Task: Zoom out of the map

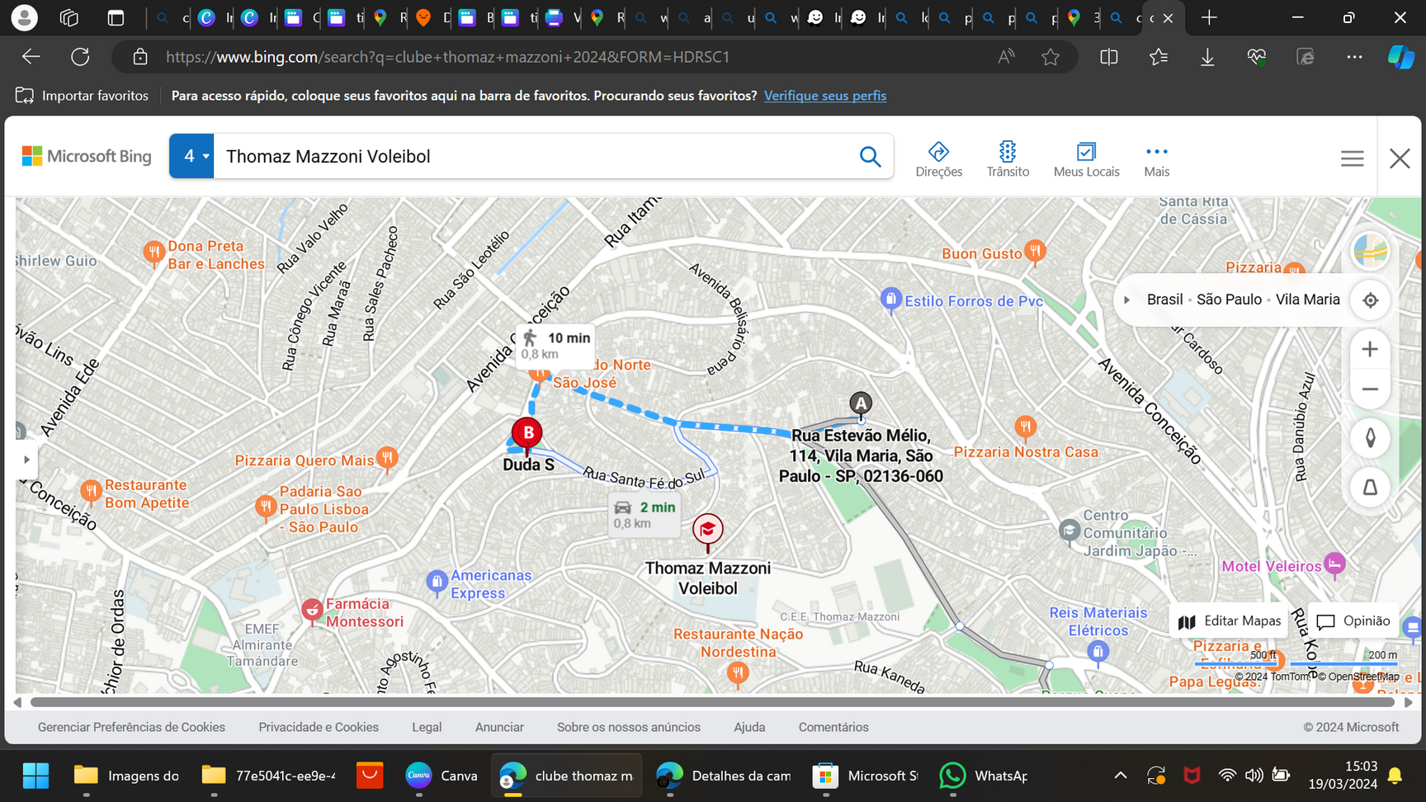Action: (x=1370, y=389)
